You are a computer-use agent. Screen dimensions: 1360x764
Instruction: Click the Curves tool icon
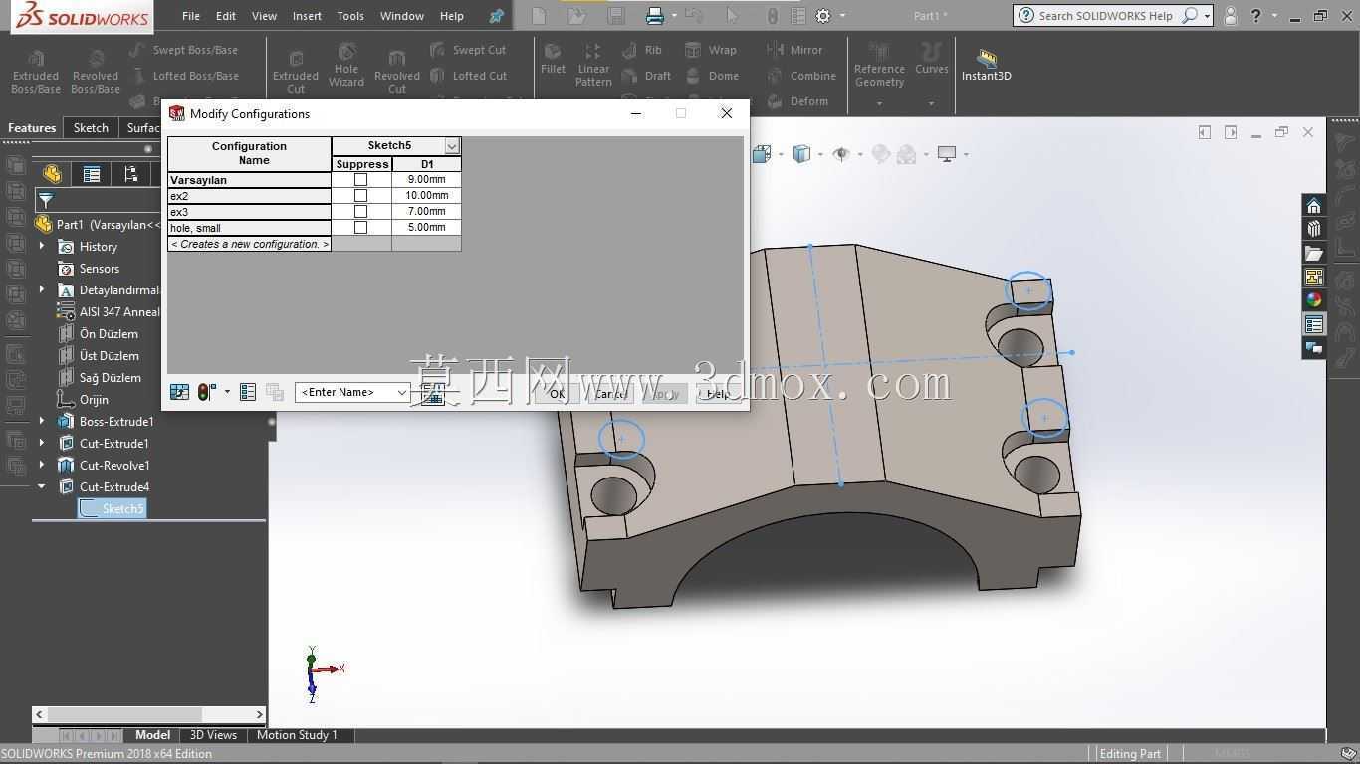click(x=932, y=59)
